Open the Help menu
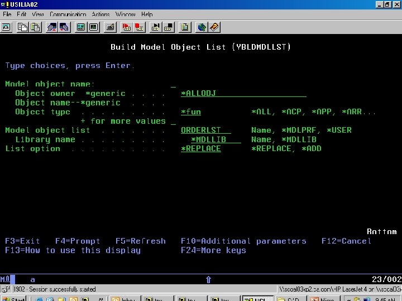This screenshot has height=301, width=402. click(147, 14)
